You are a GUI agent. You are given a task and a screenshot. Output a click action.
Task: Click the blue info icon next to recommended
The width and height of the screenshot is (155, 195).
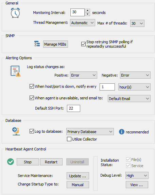(122, 132)
